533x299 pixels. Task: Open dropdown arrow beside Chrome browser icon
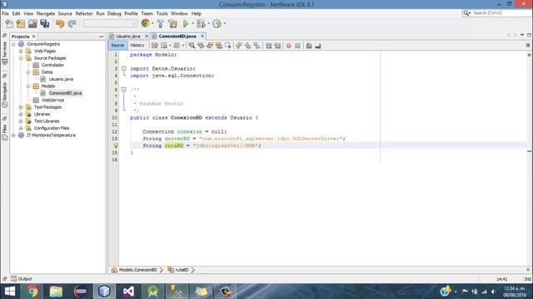(152, 23)
